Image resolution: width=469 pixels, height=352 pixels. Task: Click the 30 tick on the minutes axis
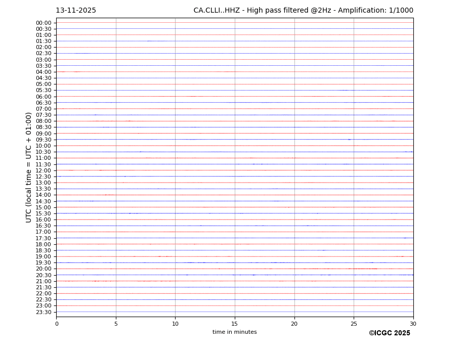point(413,324)
